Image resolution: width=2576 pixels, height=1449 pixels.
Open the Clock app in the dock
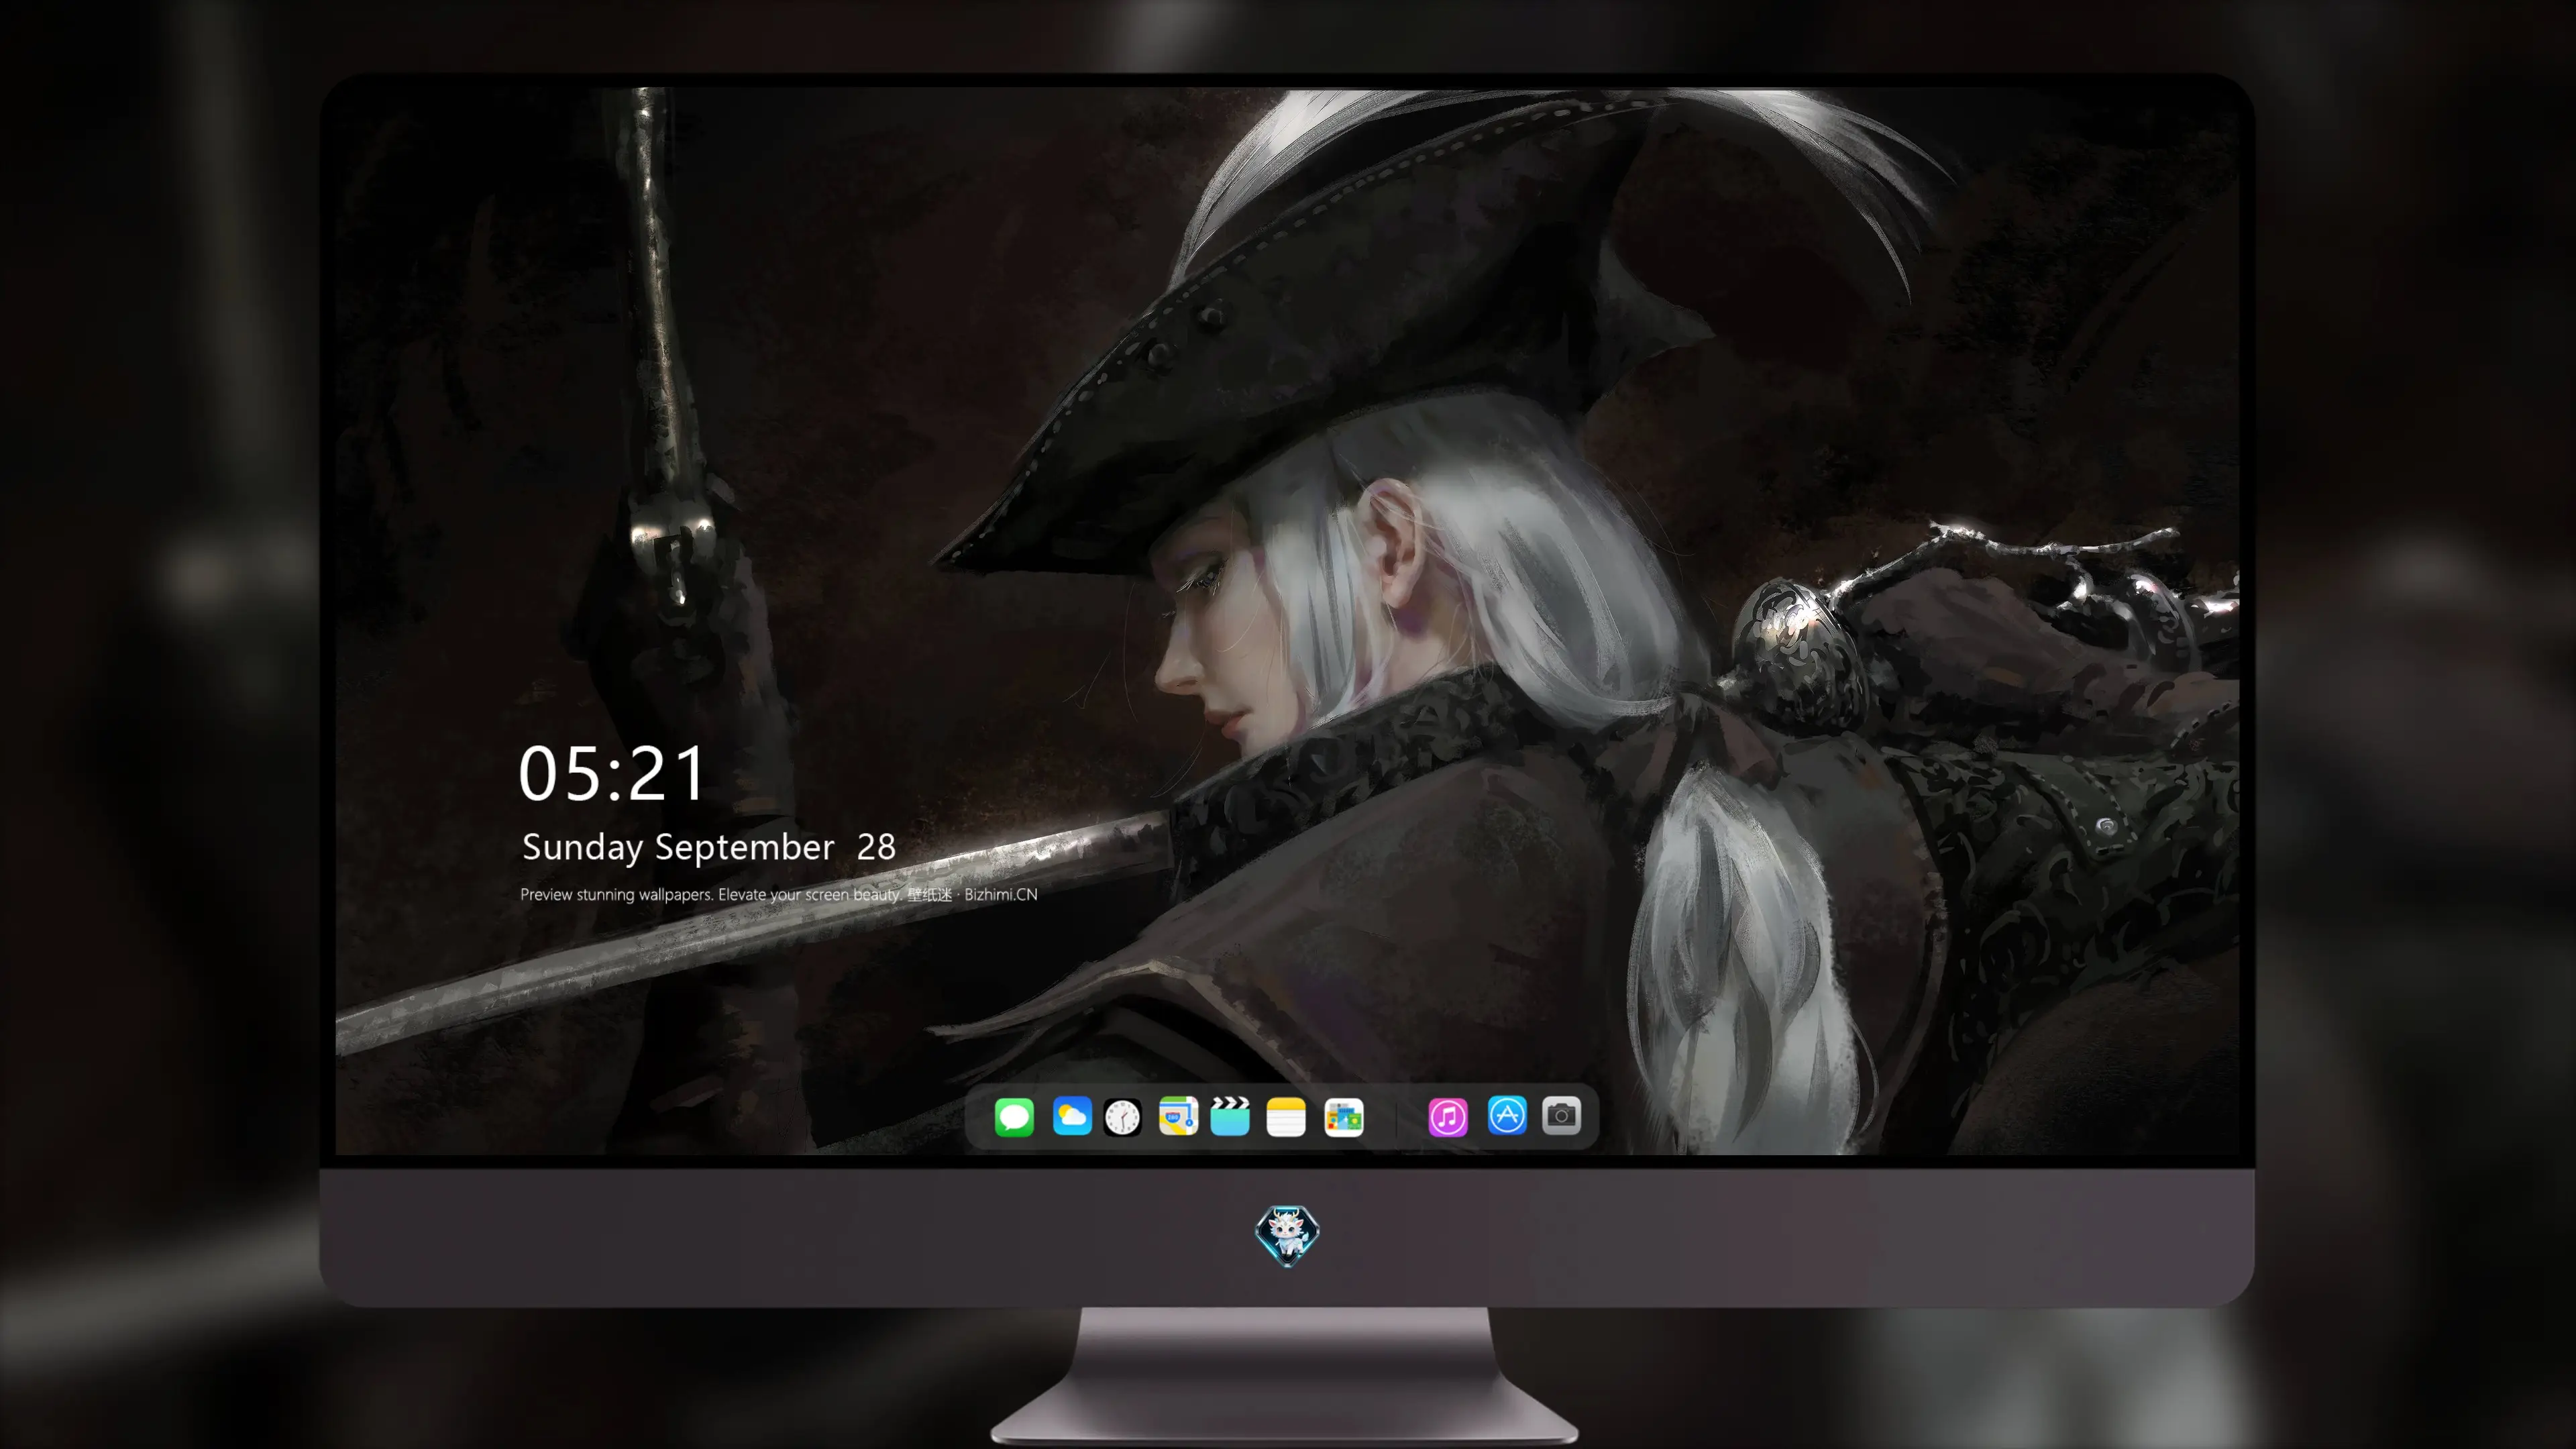pos(1122,1117)
